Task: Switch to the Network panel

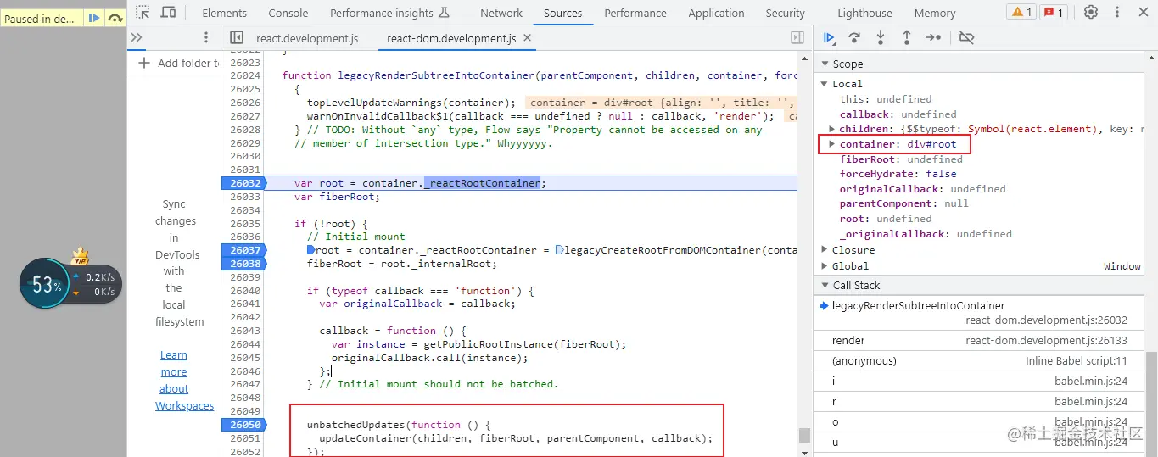Action: tap(501, 13)
